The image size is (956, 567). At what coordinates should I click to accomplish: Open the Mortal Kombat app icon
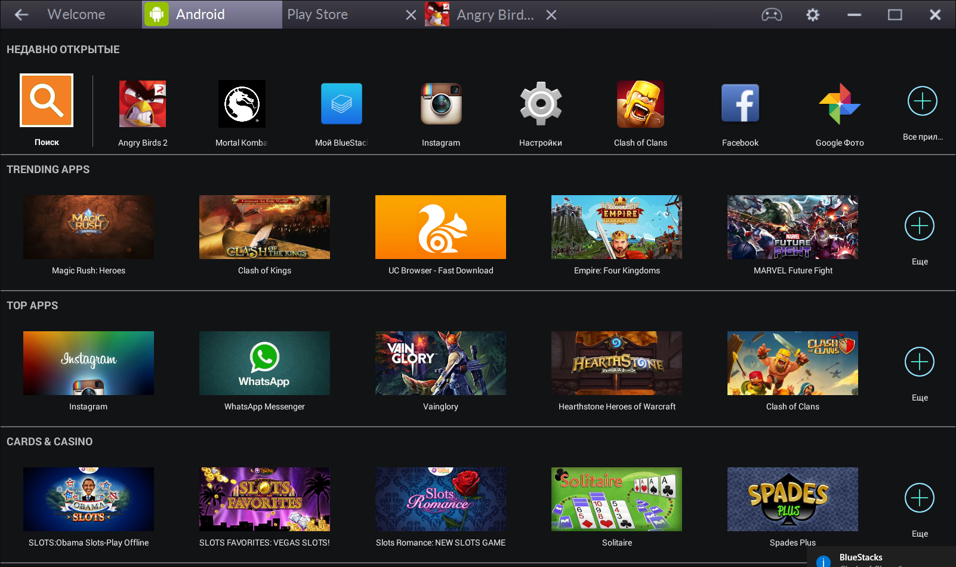coord(242,104)
